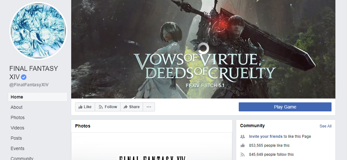This screenshot has height=160, width=347.
Task: Follow the FINAL FANTASY XIV page
Action: point(108,107)
